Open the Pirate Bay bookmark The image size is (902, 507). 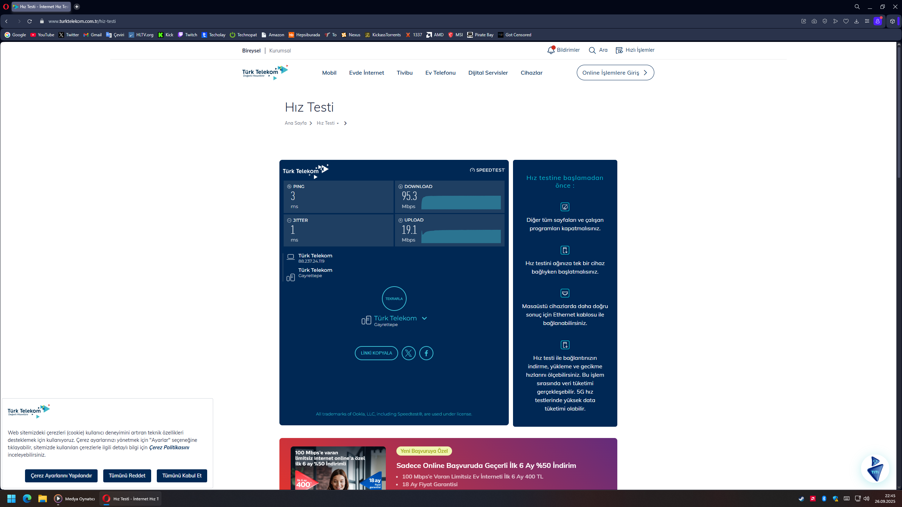480,35
